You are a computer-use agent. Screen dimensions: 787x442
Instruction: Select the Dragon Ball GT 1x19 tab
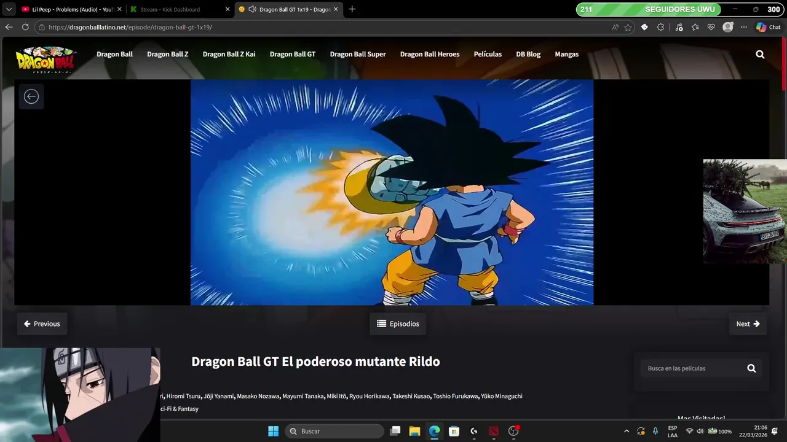pos(288,9)
